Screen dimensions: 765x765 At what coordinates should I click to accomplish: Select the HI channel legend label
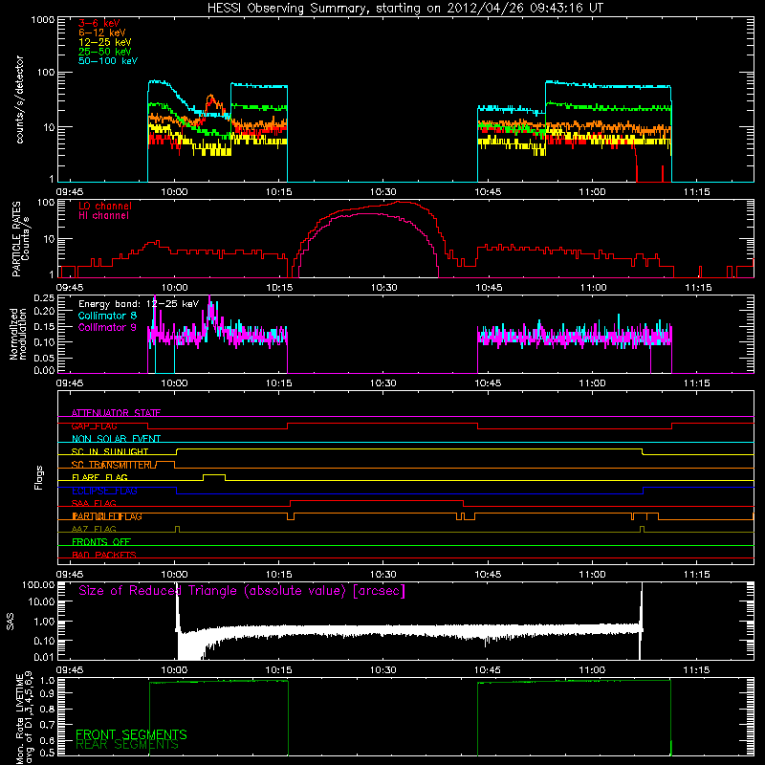coord(104,216)
